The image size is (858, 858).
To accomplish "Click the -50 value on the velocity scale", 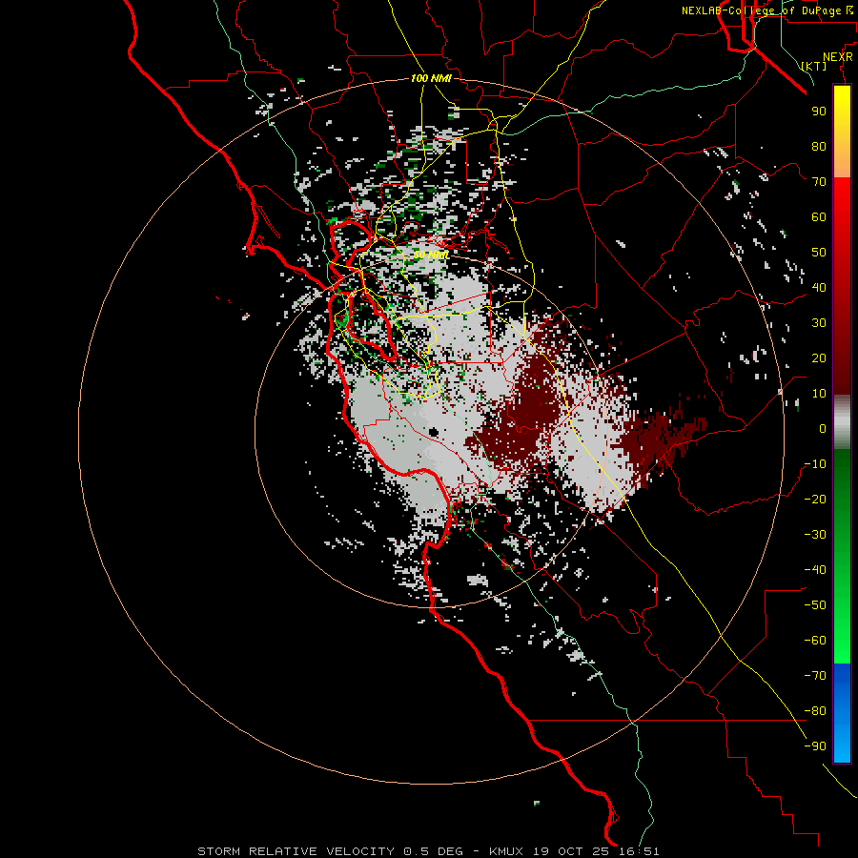I will click(x=815, y=605).
